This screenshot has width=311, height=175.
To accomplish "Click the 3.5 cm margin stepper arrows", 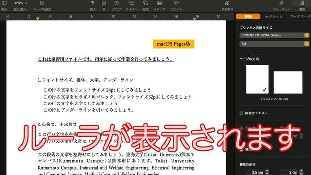I will (267, 172).
